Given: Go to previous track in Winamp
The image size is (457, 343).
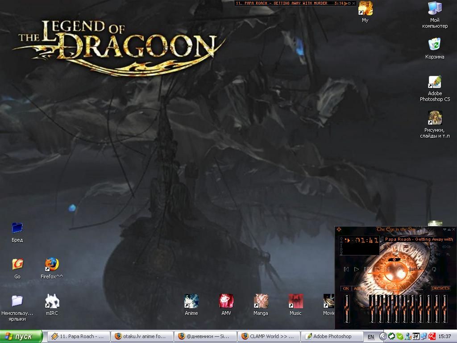Looking at the screenshot, I should coord(346,269).
